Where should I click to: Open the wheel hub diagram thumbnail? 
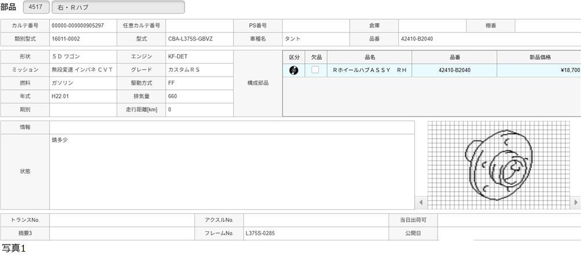[x=498, y=165]
